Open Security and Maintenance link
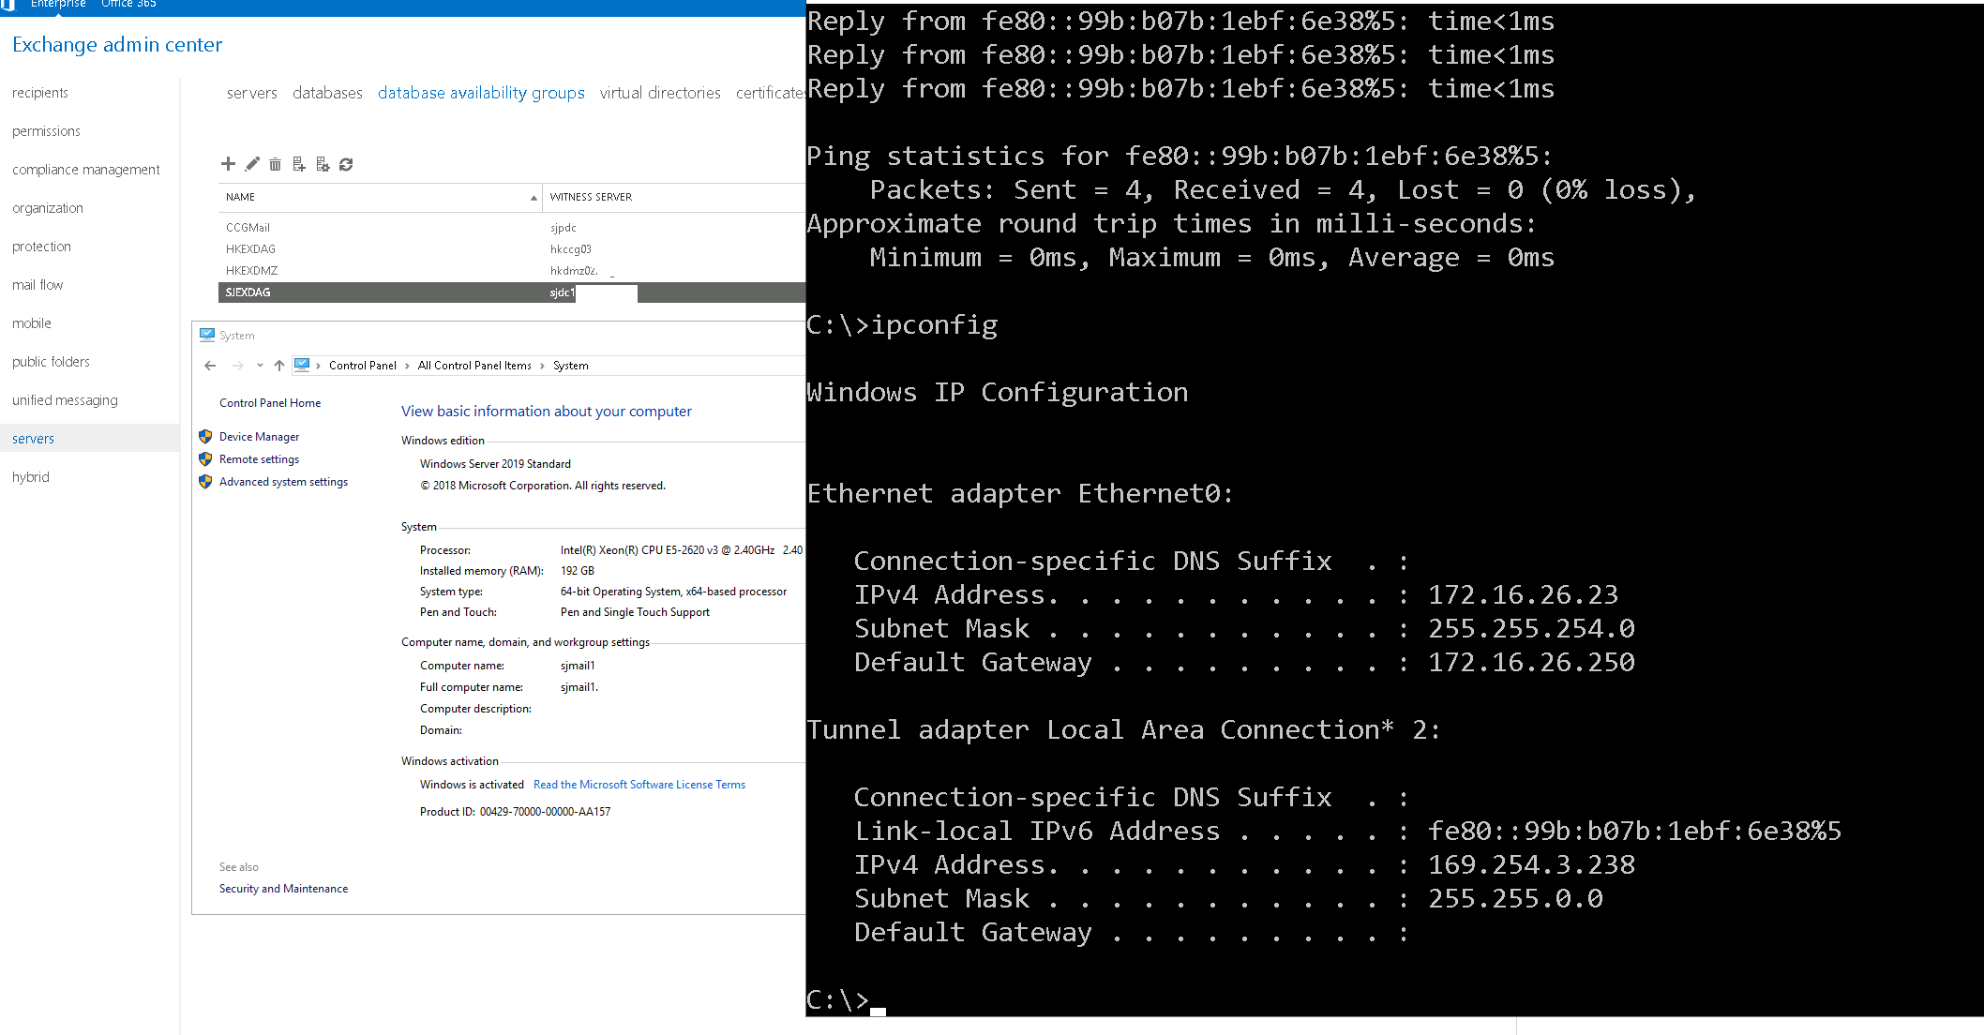Screen dimensions: 1984x1035 (283, 889)
